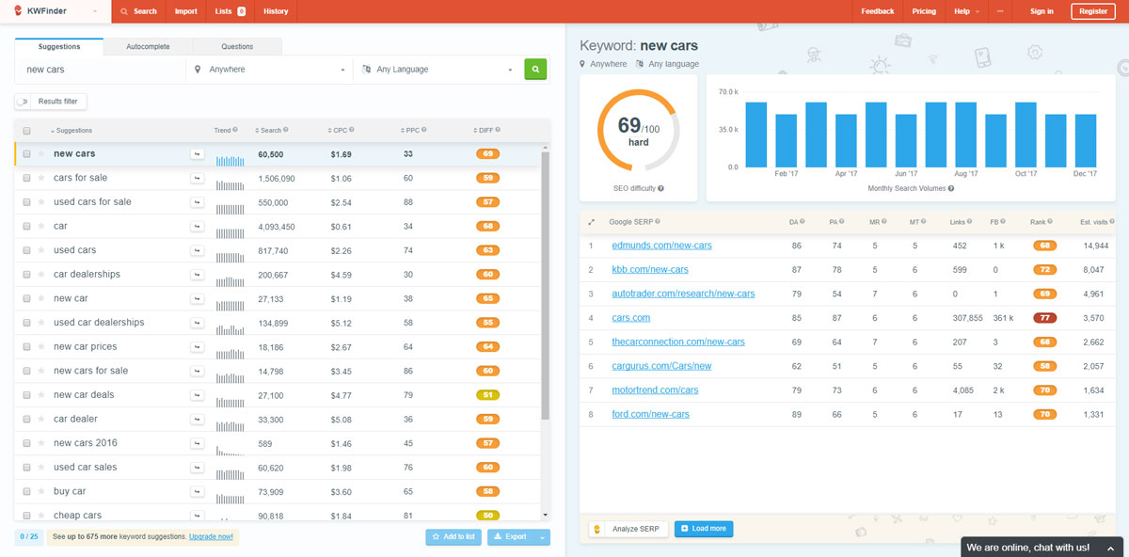Check the box for 'new cars' row
The height and width of the screenshot is (557, 1129).
click(26, 153)
